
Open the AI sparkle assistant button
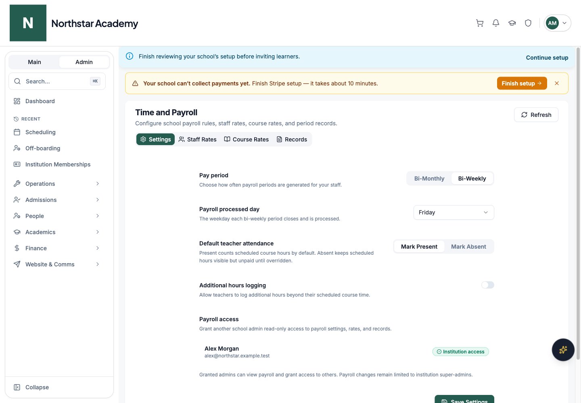[x=563, y=350]
